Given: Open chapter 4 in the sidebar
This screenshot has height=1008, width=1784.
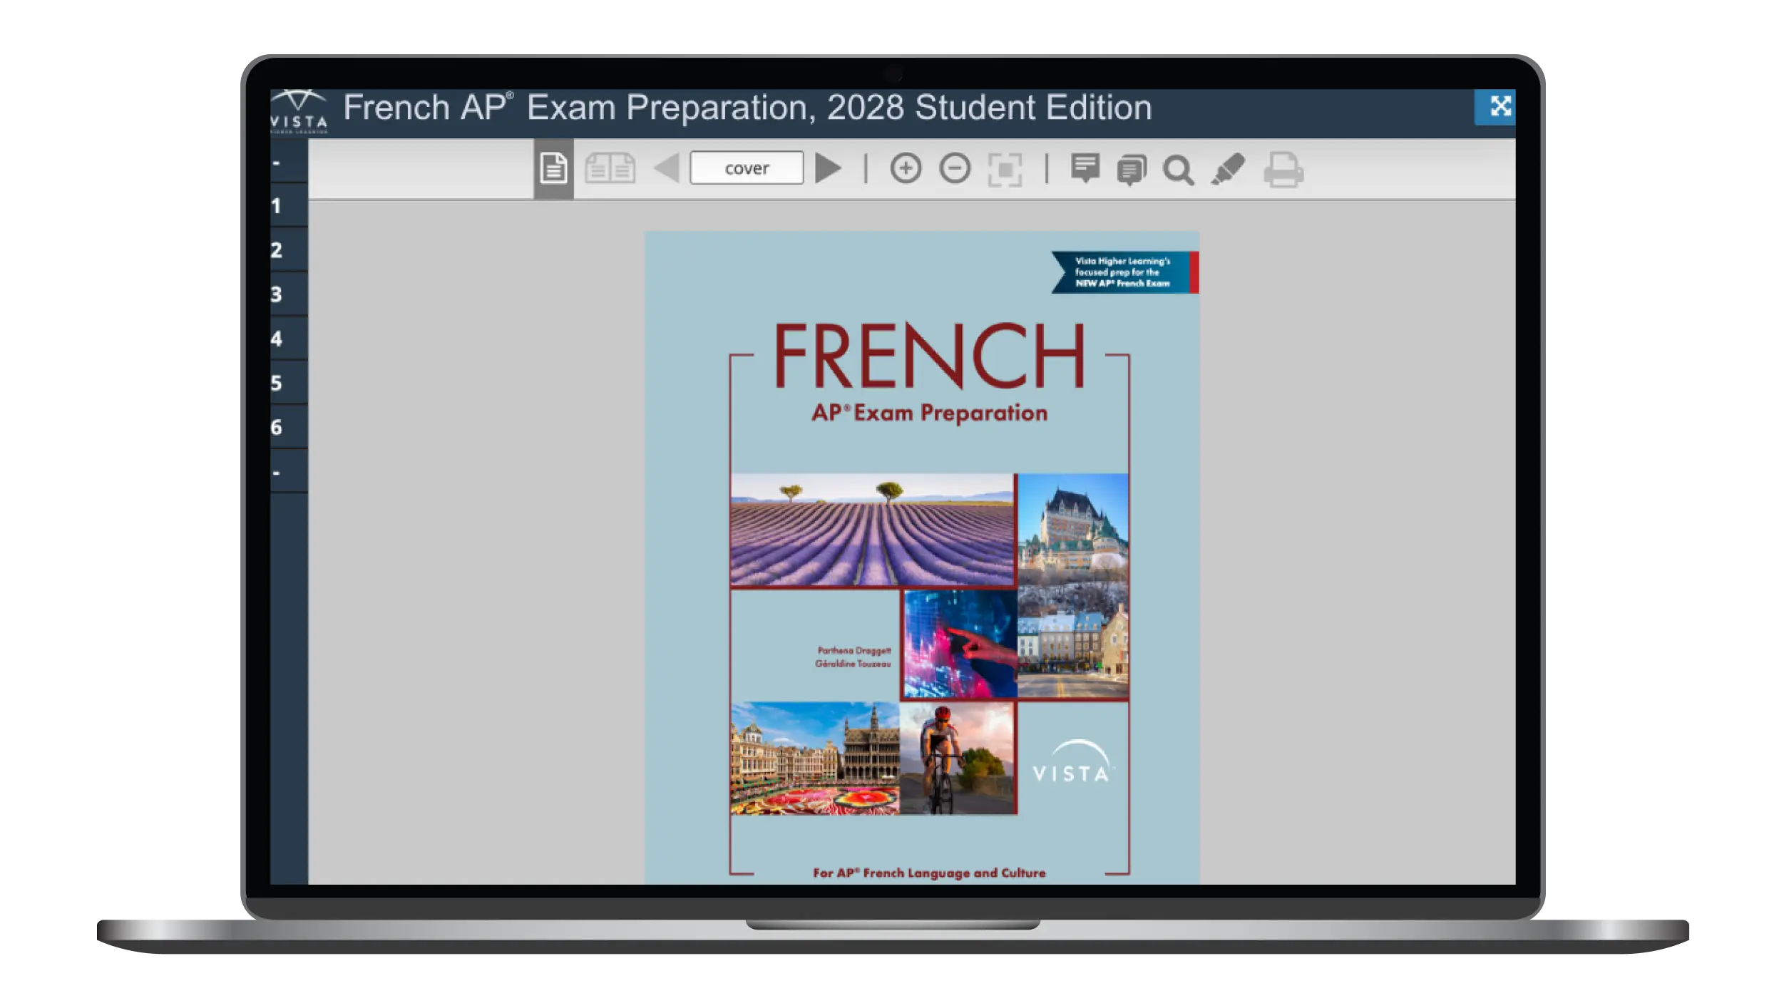Looking at the screenshot, I should click(x=289, y=339).
